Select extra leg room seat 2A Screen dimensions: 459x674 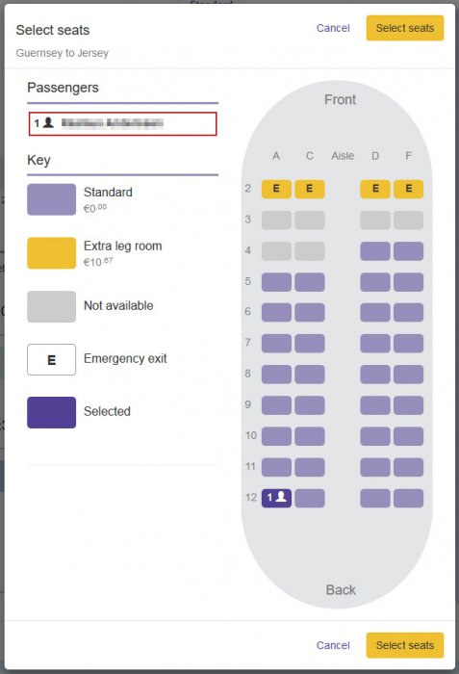(276, 189)
